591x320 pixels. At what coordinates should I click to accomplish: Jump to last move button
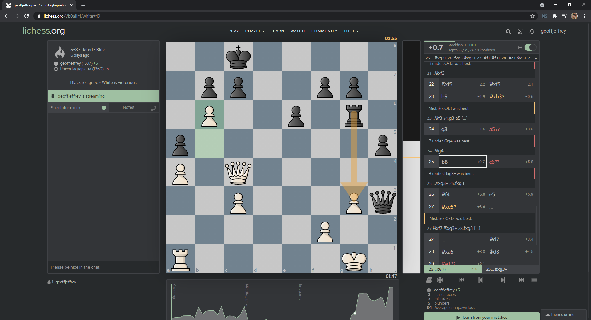(521, 280)
